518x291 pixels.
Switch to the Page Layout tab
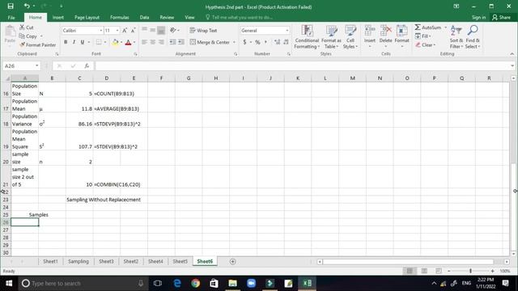point(87,18)
